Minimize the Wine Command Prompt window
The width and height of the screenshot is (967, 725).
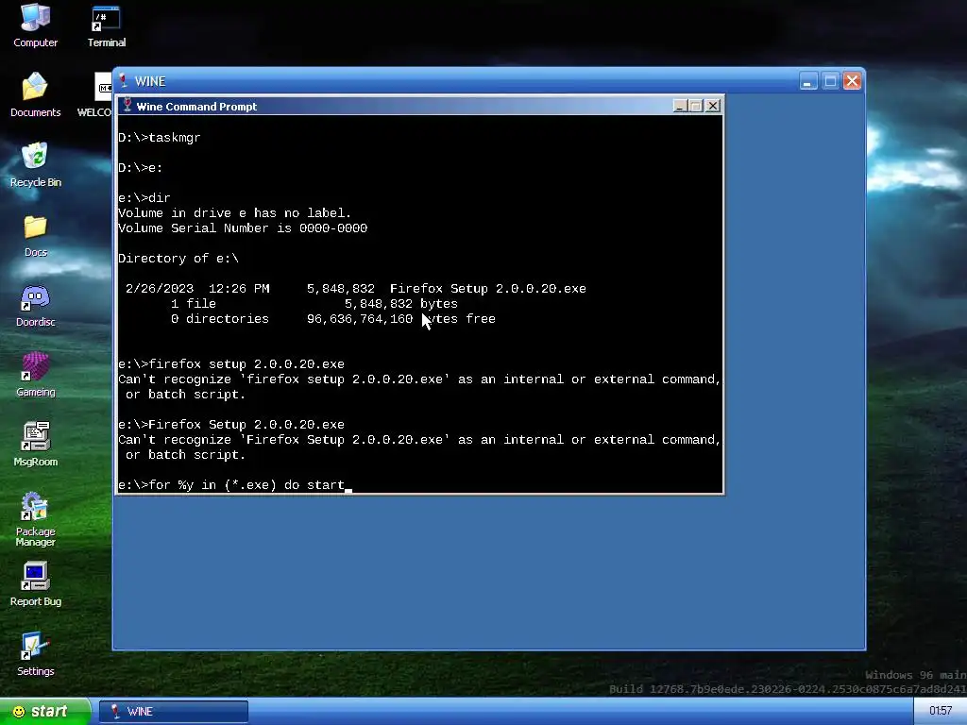pyautogui.click(x=680, y=106)
